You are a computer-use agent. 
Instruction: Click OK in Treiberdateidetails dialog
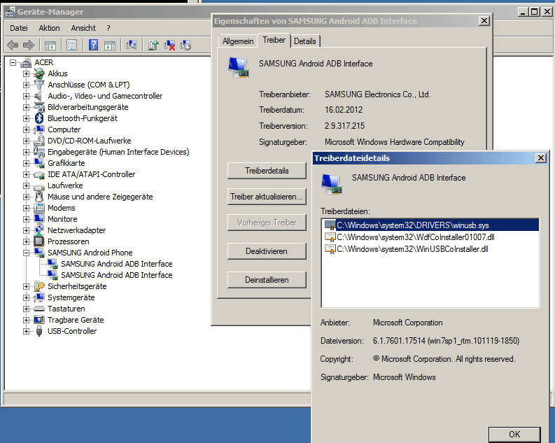(514, 434)
